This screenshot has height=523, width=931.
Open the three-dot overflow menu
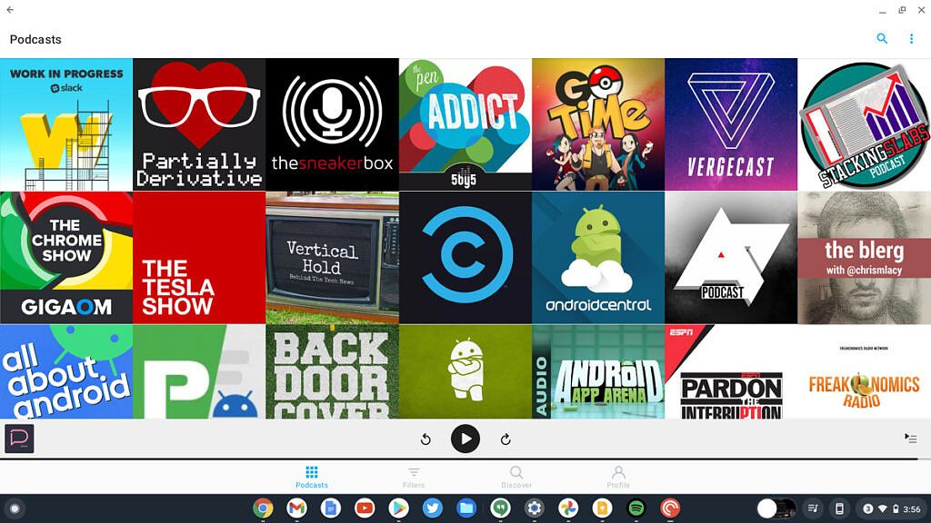coord(912,39)
